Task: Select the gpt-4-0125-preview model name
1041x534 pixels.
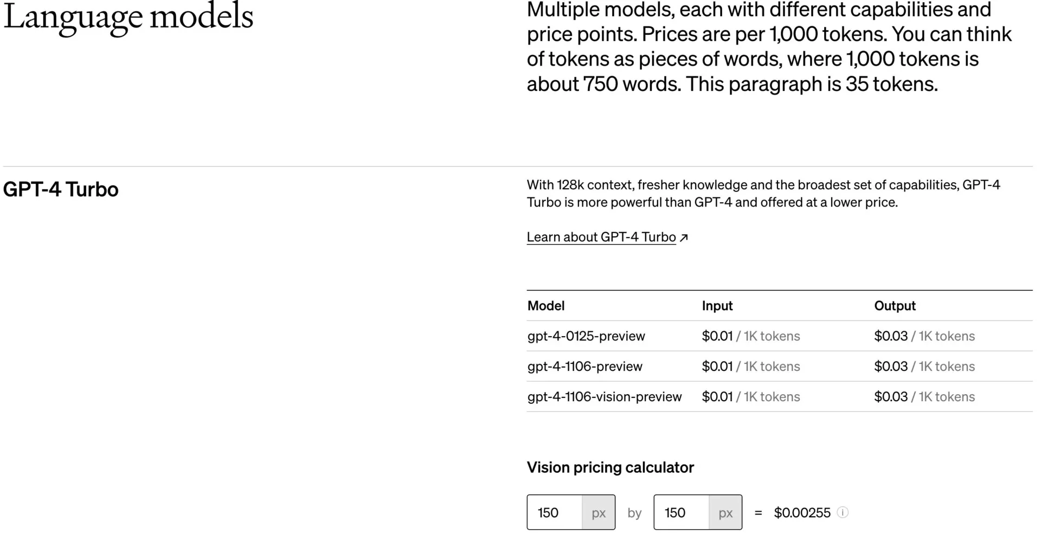Action: (x=586, y=336)
